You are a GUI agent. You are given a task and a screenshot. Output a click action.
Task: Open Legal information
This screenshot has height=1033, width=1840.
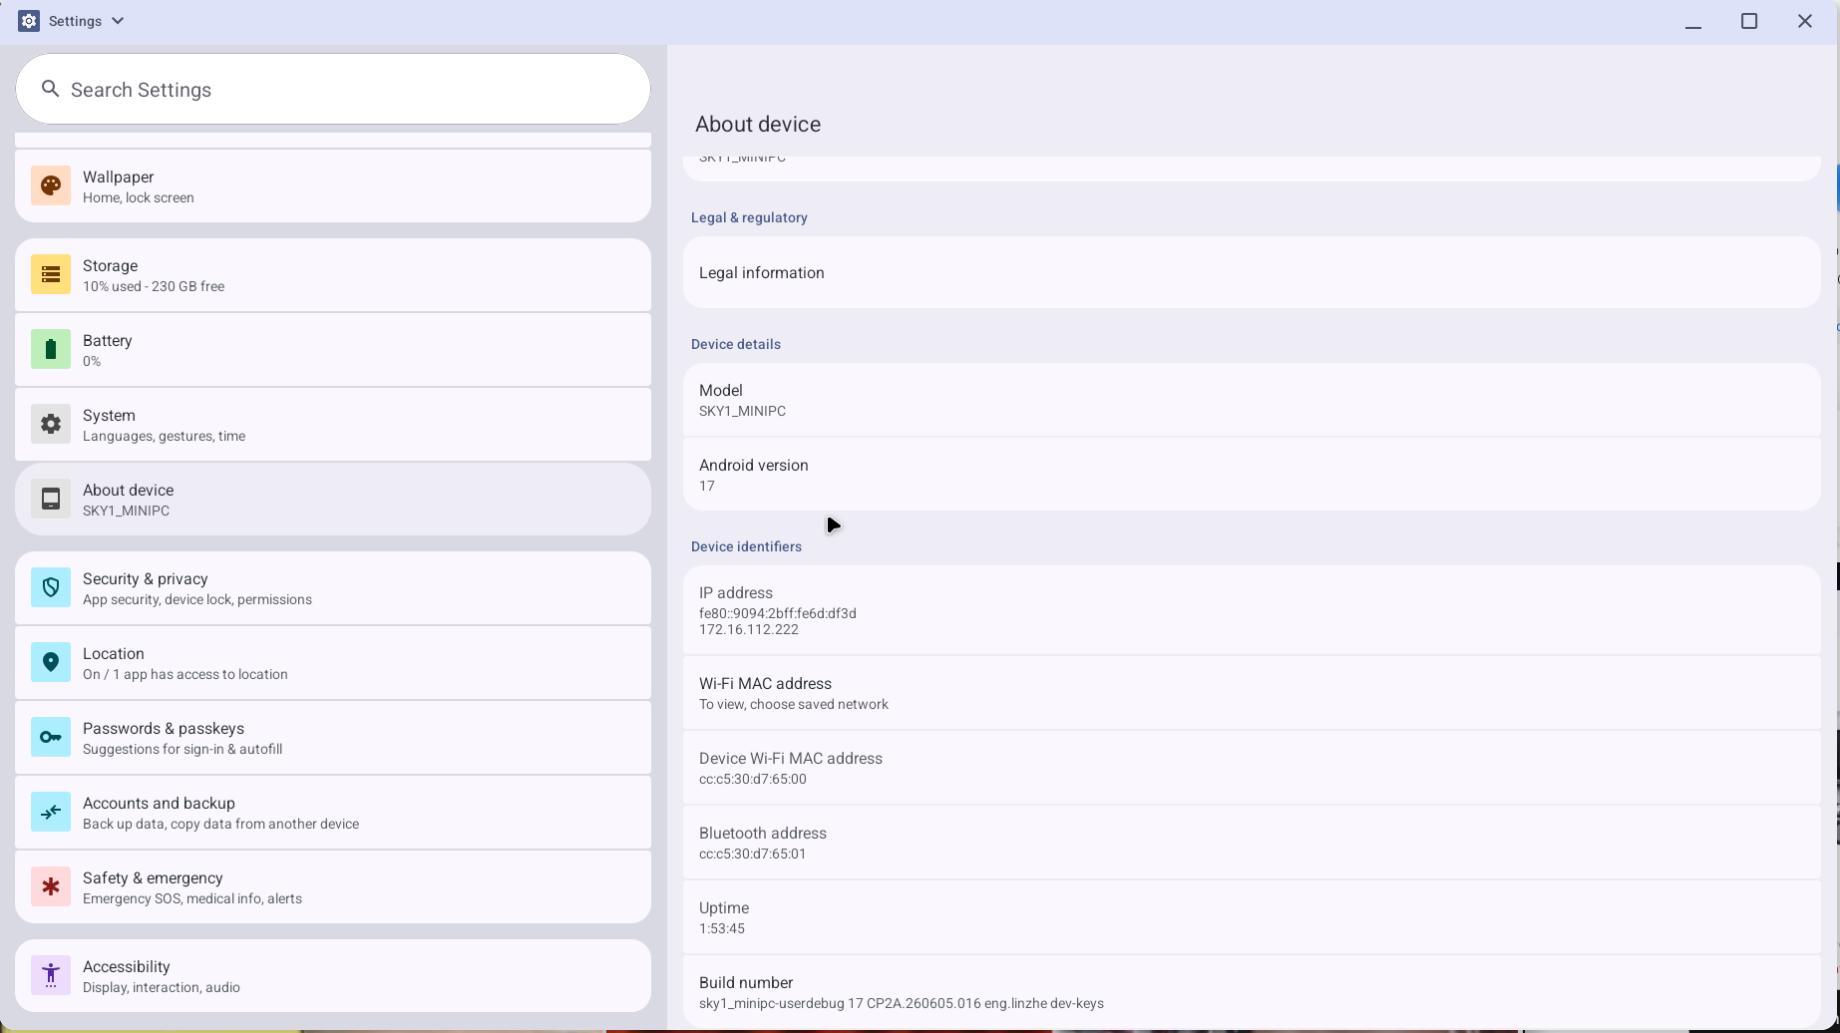click(1252, 273)
